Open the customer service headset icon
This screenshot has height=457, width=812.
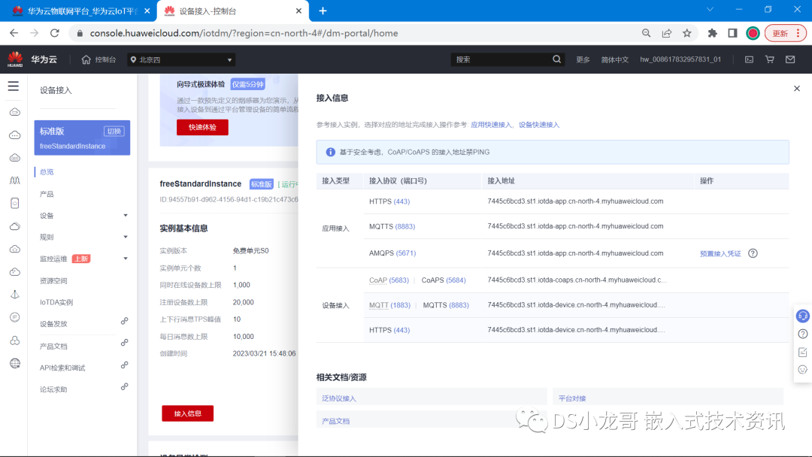803,315
